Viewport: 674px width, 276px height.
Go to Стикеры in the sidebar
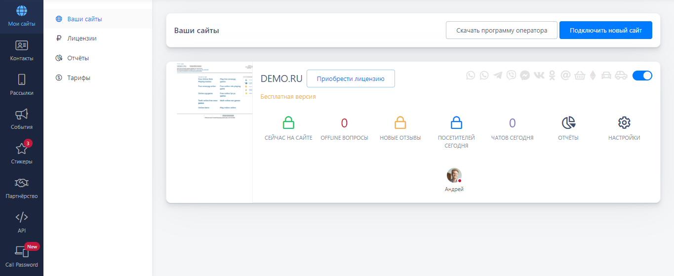pos(22,154)
